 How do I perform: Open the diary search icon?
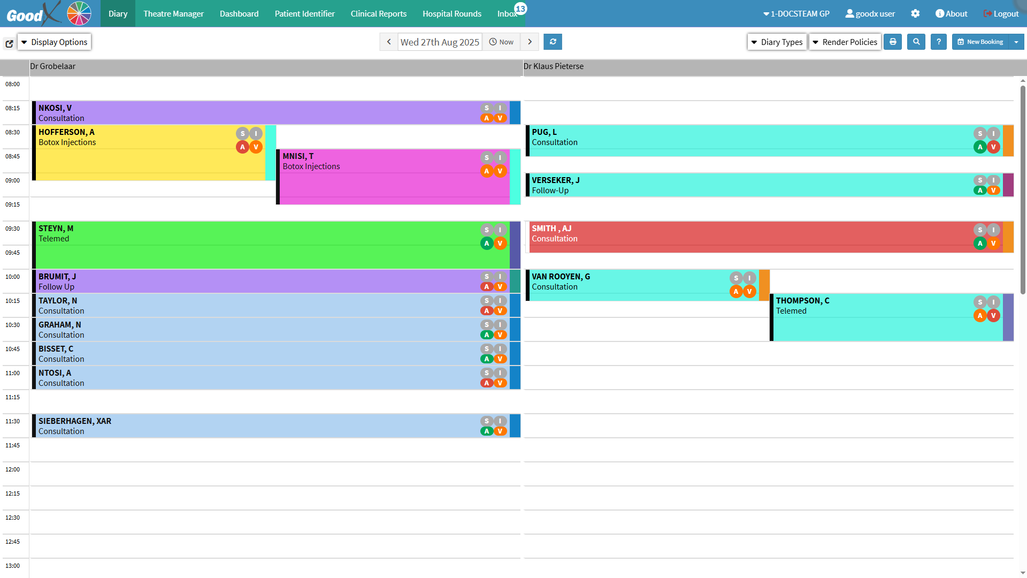[x=916, y=42]
